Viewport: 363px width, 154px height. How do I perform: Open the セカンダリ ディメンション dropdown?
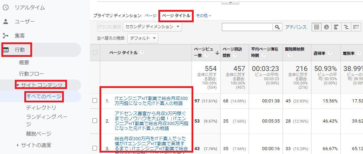(x=152, y=27)
